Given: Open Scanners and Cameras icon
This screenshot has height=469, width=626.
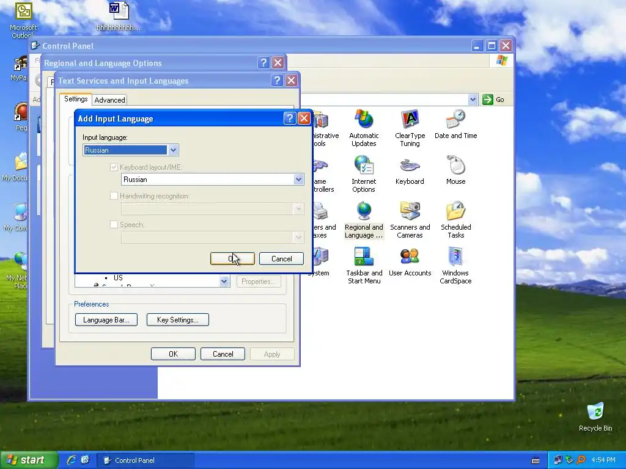Looking at the screenshot, I should pos(410,220).
